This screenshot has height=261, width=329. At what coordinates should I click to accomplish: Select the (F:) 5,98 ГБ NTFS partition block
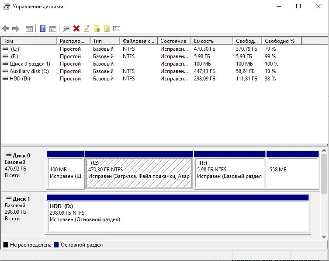(230, 173)
